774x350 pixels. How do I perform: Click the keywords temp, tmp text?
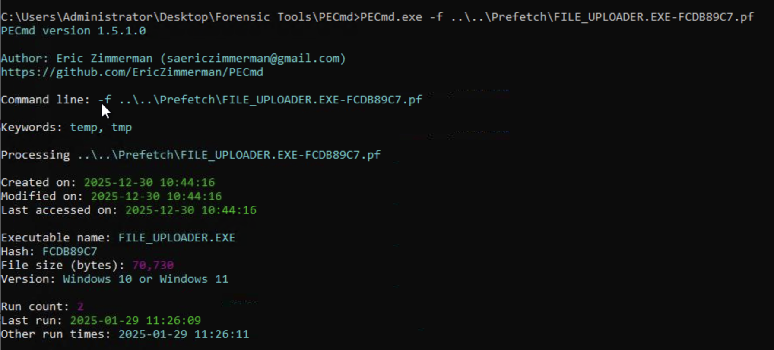coord(101,128)
